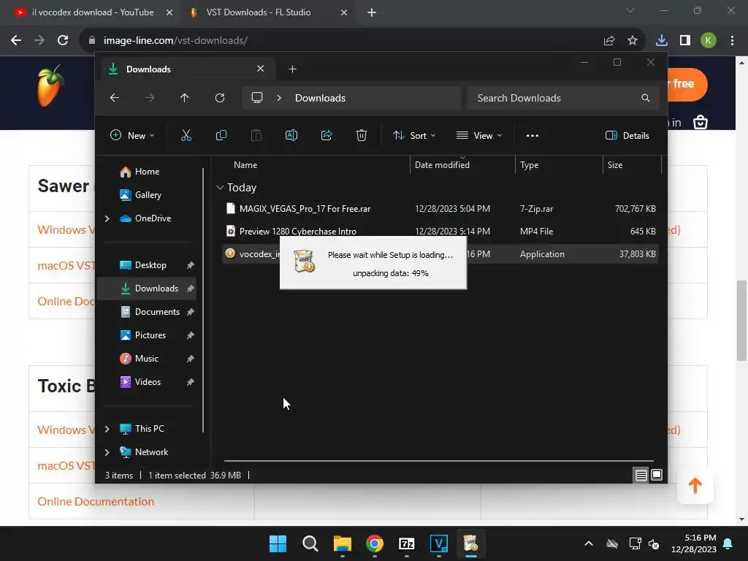Viewport: 748px width, 561px height.
Task: Click the Paste clipboard icon in Explorer toolbar
Action: (256, 135)
